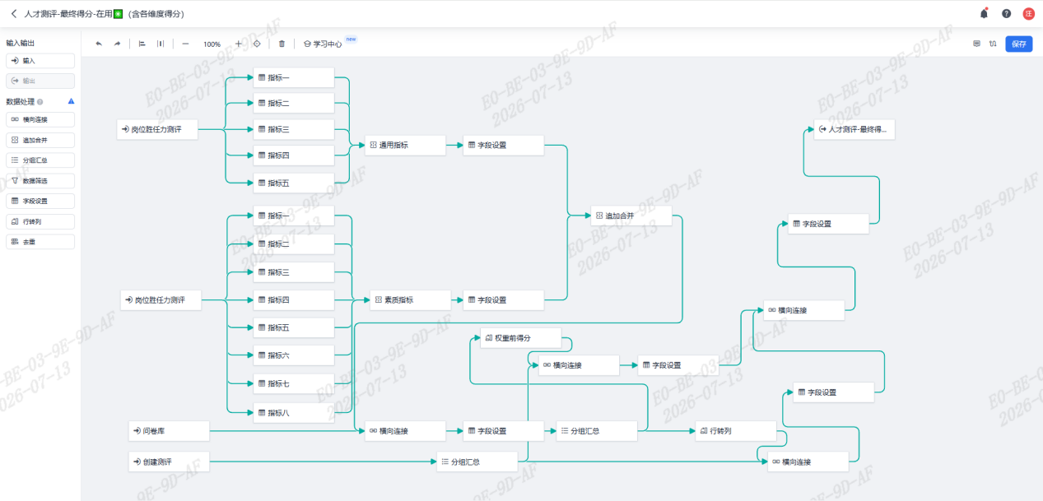Select the 横向连接 node below 权重前得分
Image resolution: width=1043 pixels, height=501 pixels.
pyautogui.click(x=579, y=365)
